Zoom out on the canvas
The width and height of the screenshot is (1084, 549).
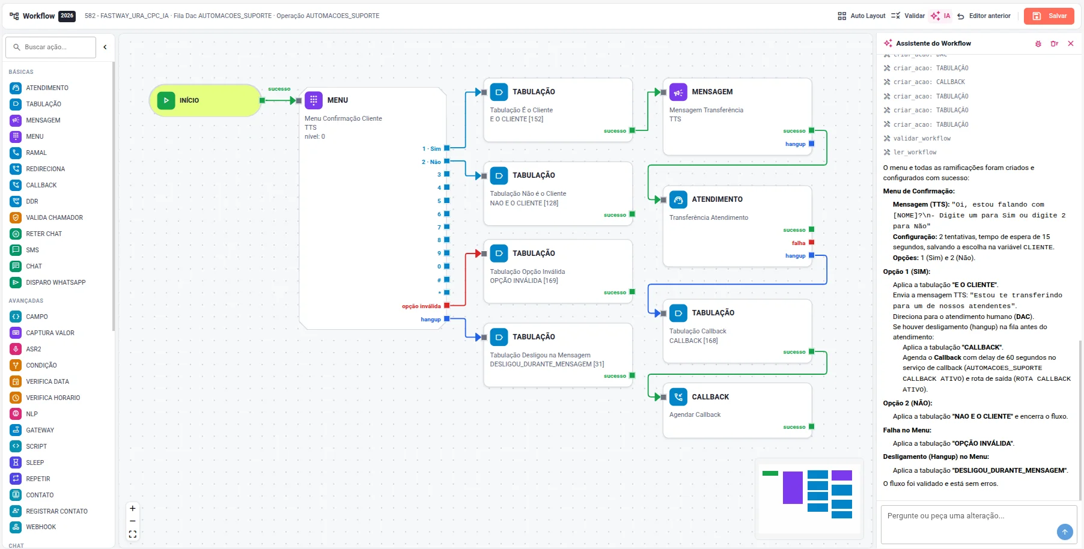tap(133, 521)
